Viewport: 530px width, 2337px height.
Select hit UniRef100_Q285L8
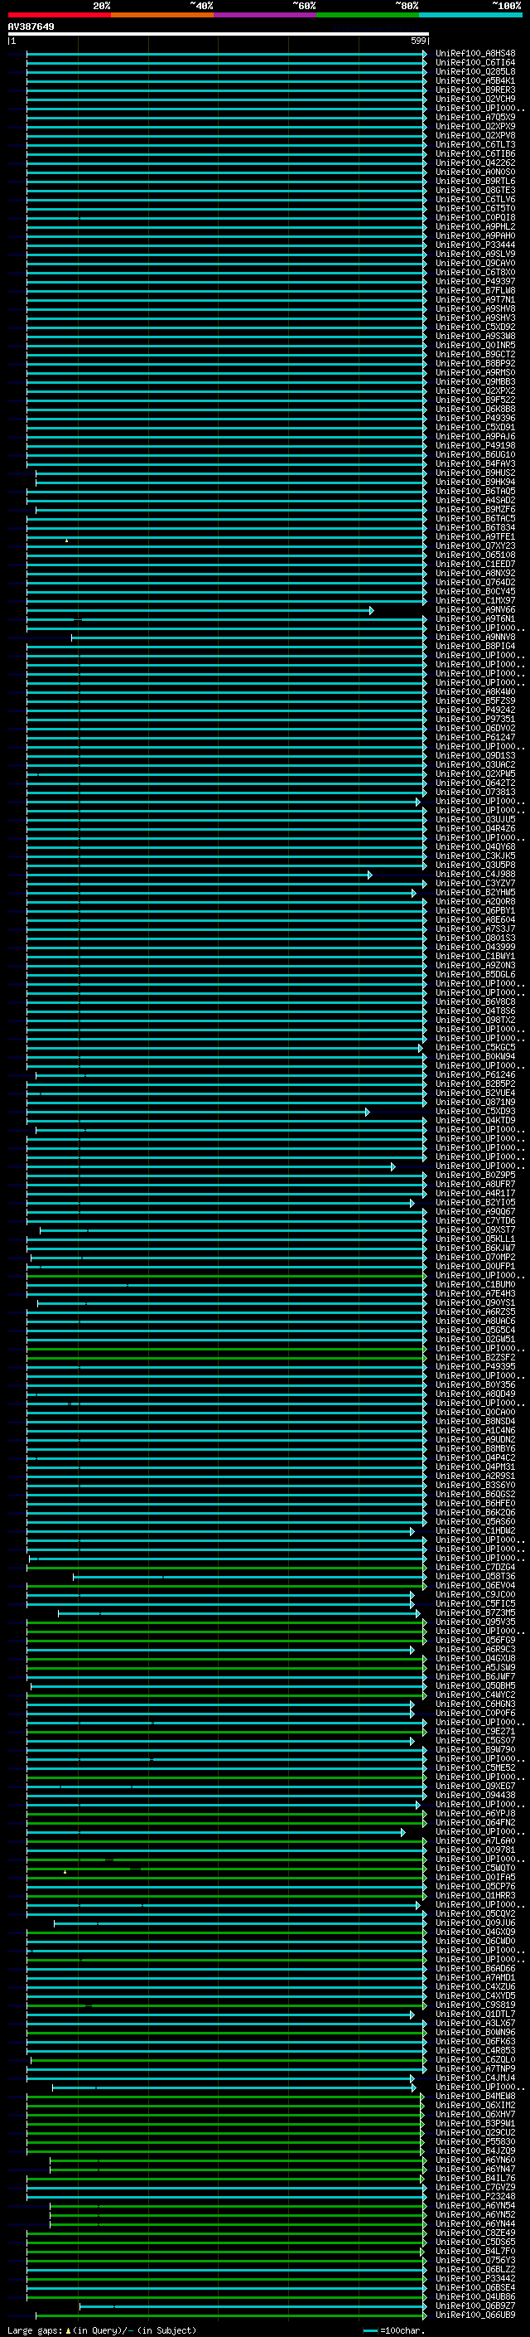coord(475,71)
